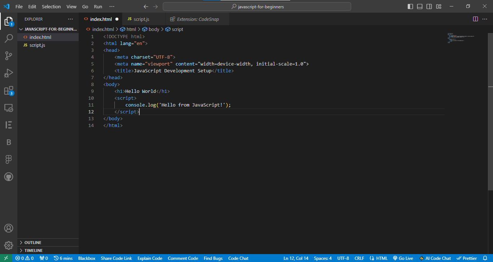Select index.html in Explorer tree

click(48, 37)
